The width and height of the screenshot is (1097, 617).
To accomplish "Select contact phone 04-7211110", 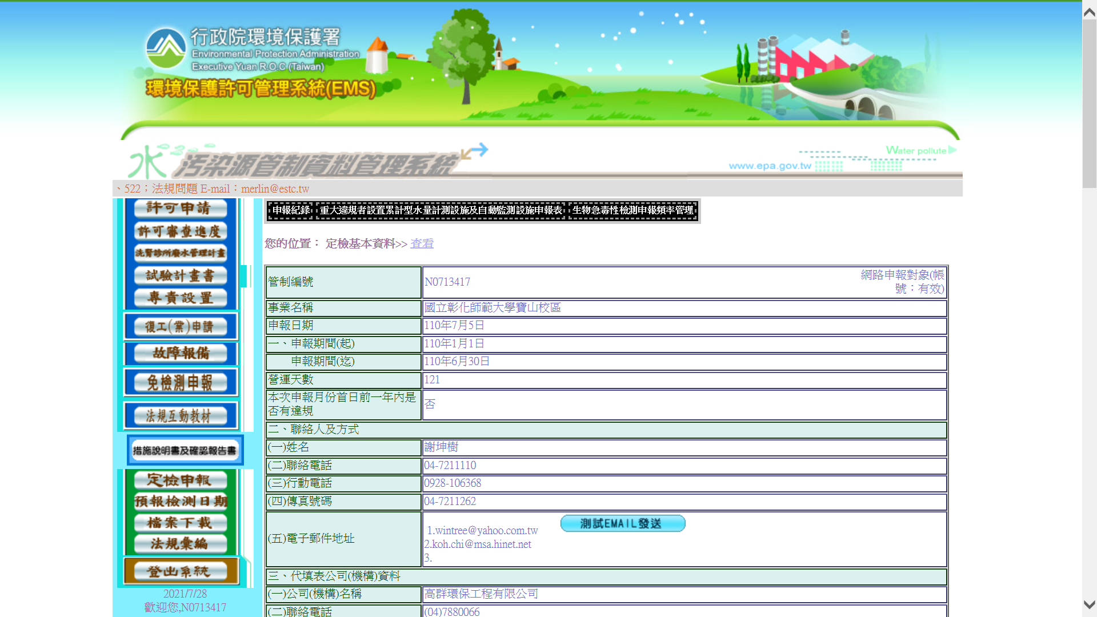I will (450, 466).
